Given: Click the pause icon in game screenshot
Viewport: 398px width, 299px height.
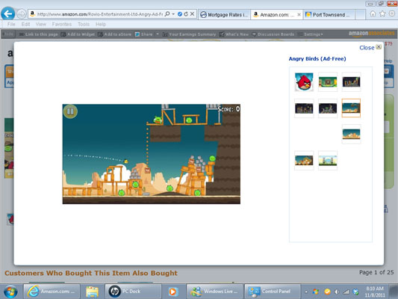Looking at the screenshot, I should click(70, 111).
